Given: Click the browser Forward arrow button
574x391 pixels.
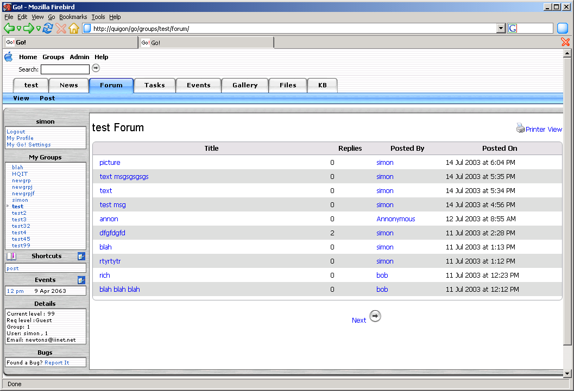Looking at the screenshot, I should (x=29, y=28).
